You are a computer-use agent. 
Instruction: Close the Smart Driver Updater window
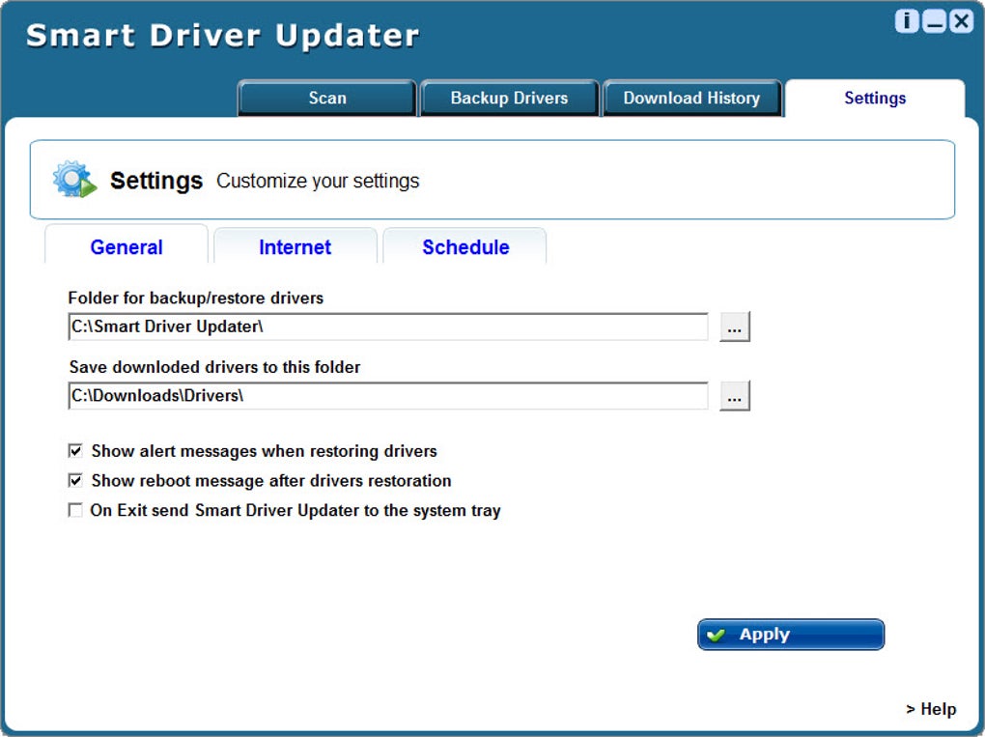point(961,21)
